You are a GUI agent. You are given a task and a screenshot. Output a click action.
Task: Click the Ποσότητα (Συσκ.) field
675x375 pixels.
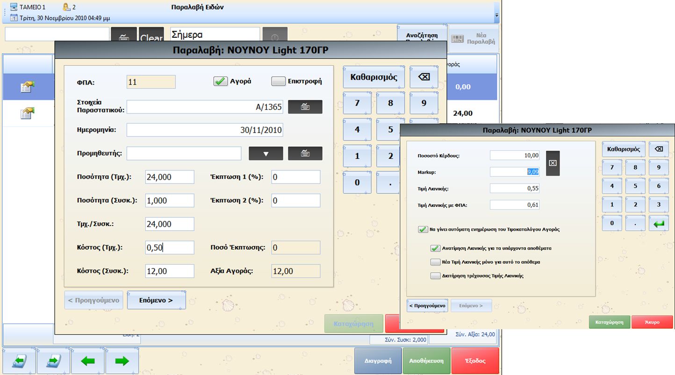click(x=169, y=200)
